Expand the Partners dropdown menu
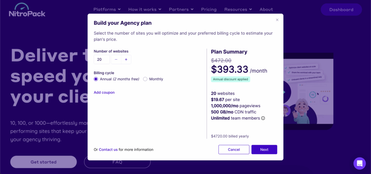The image size is (371, 174). click(181, 9)
